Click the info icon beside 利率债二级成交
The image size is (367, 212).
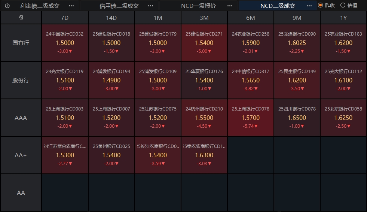point(7,6)
